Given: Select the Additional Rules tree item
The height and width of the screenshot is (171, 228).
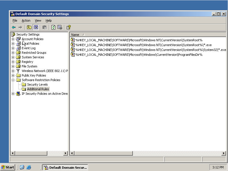Looking at the screenshot, I should [38, 89].
